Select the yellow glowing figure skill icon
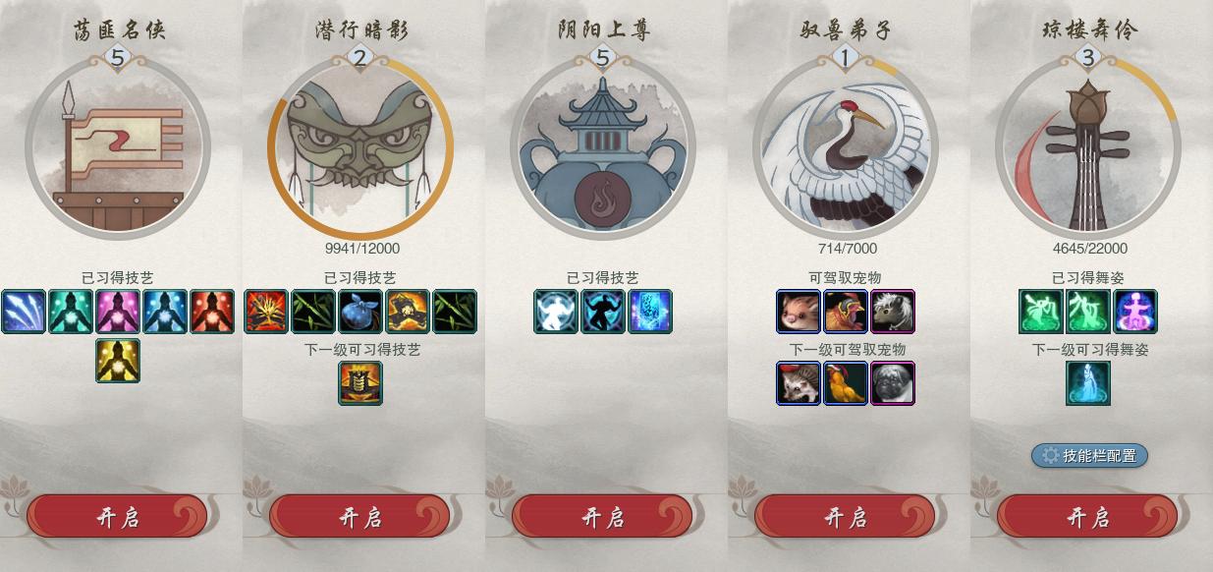 (118, 361)
